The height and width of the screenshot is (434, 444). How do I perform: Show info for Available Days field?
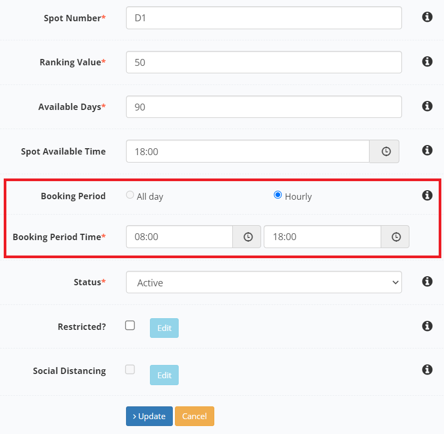[x=427, y=106]
